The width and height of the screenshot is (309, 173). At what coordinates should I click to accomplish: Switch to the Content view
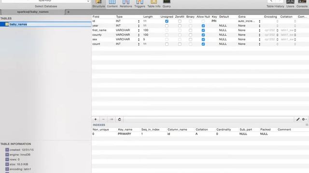112,4
